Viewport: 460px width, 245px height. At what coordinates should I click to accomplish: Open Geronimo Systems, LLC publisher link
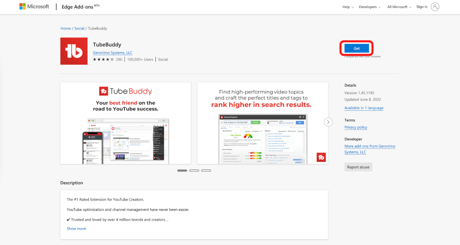click(x=112, y=52)
